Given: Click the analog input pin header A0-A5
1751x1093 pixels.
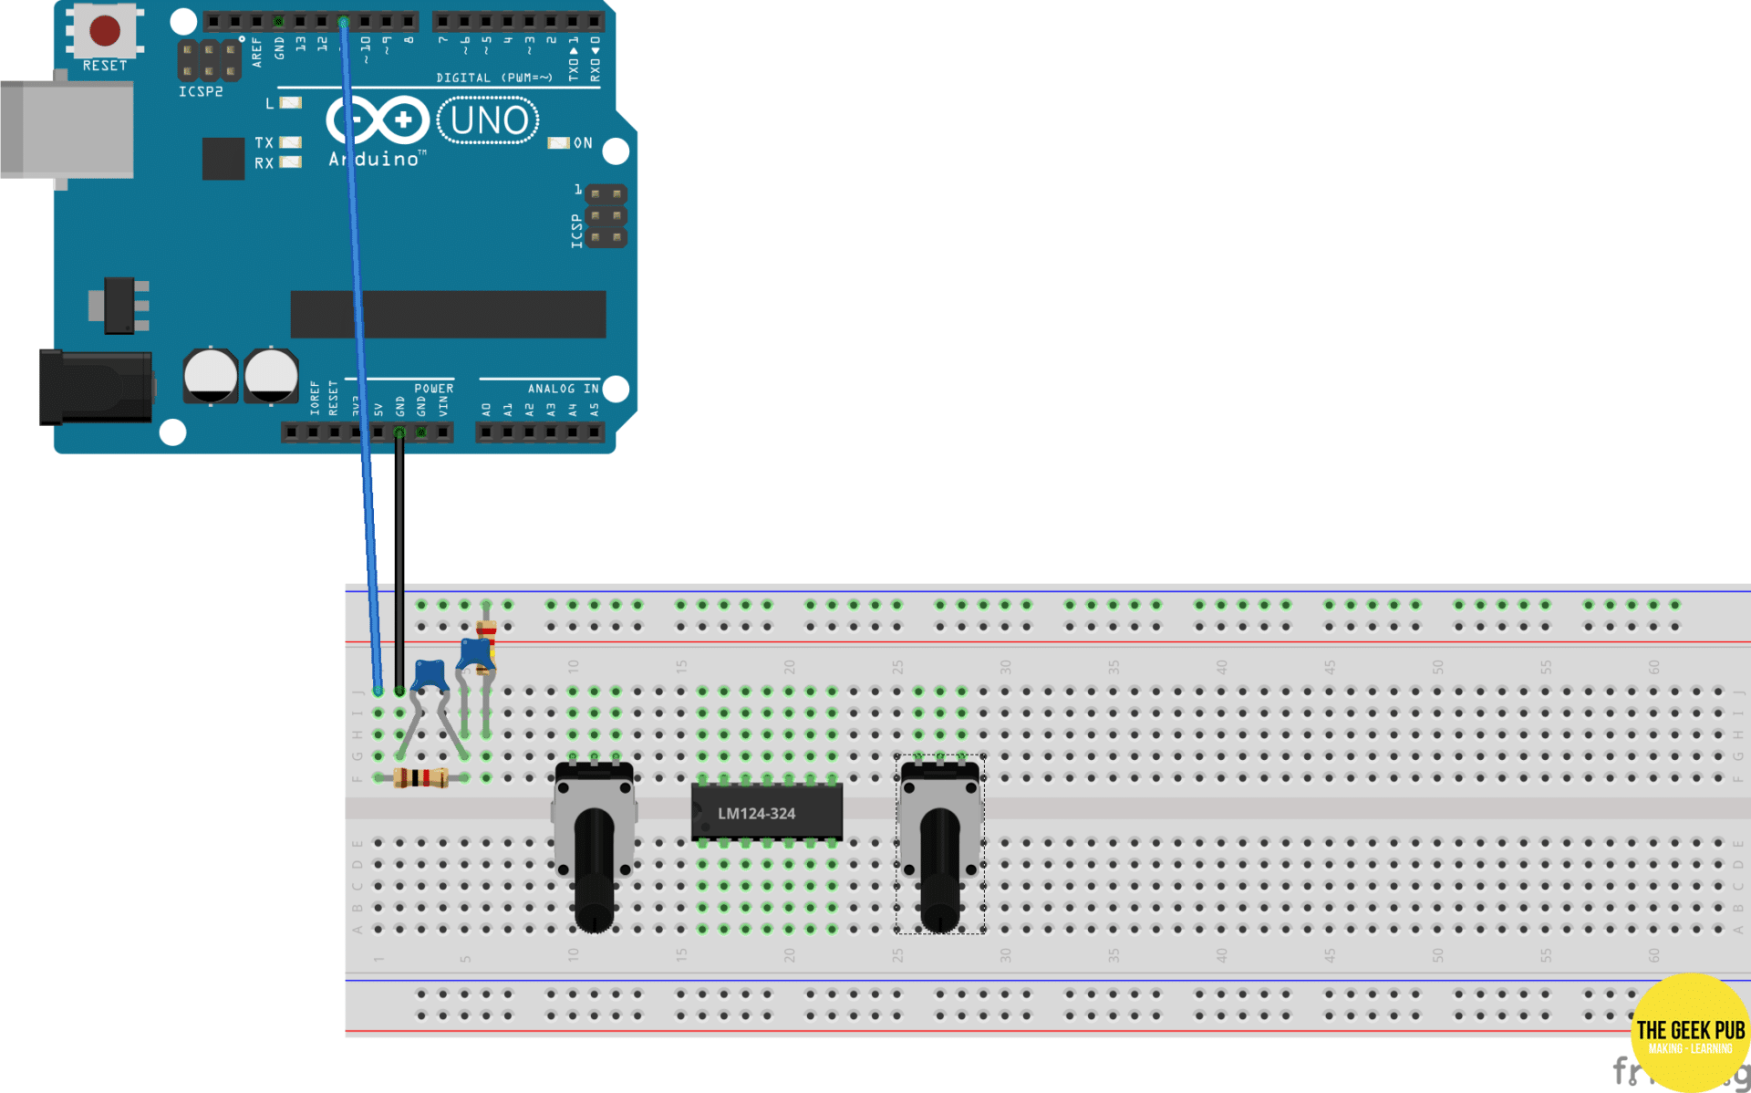Looking at the screenshot, I should [540, 432].
